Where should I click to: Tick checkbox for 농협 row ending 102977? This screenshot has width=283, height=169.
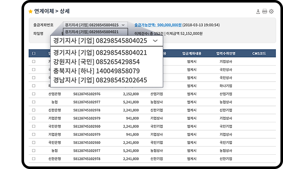34,102
